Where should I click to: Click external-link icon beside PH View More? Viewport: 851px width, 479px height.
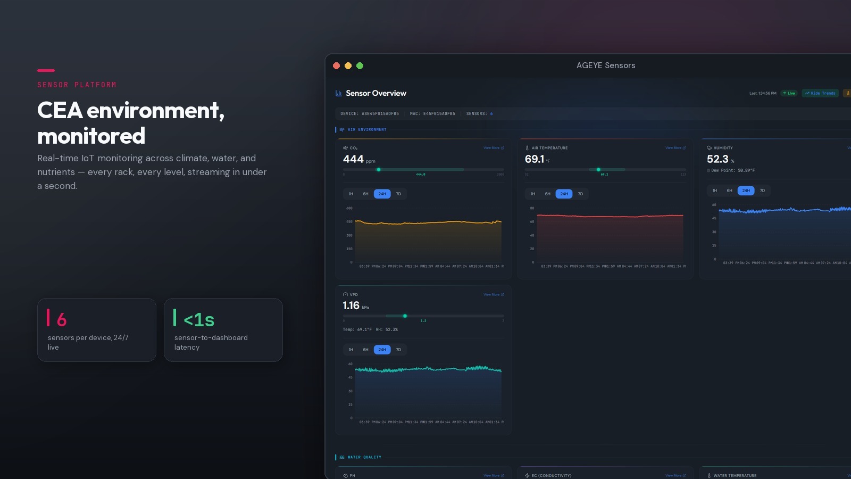[x=503, y=476]
